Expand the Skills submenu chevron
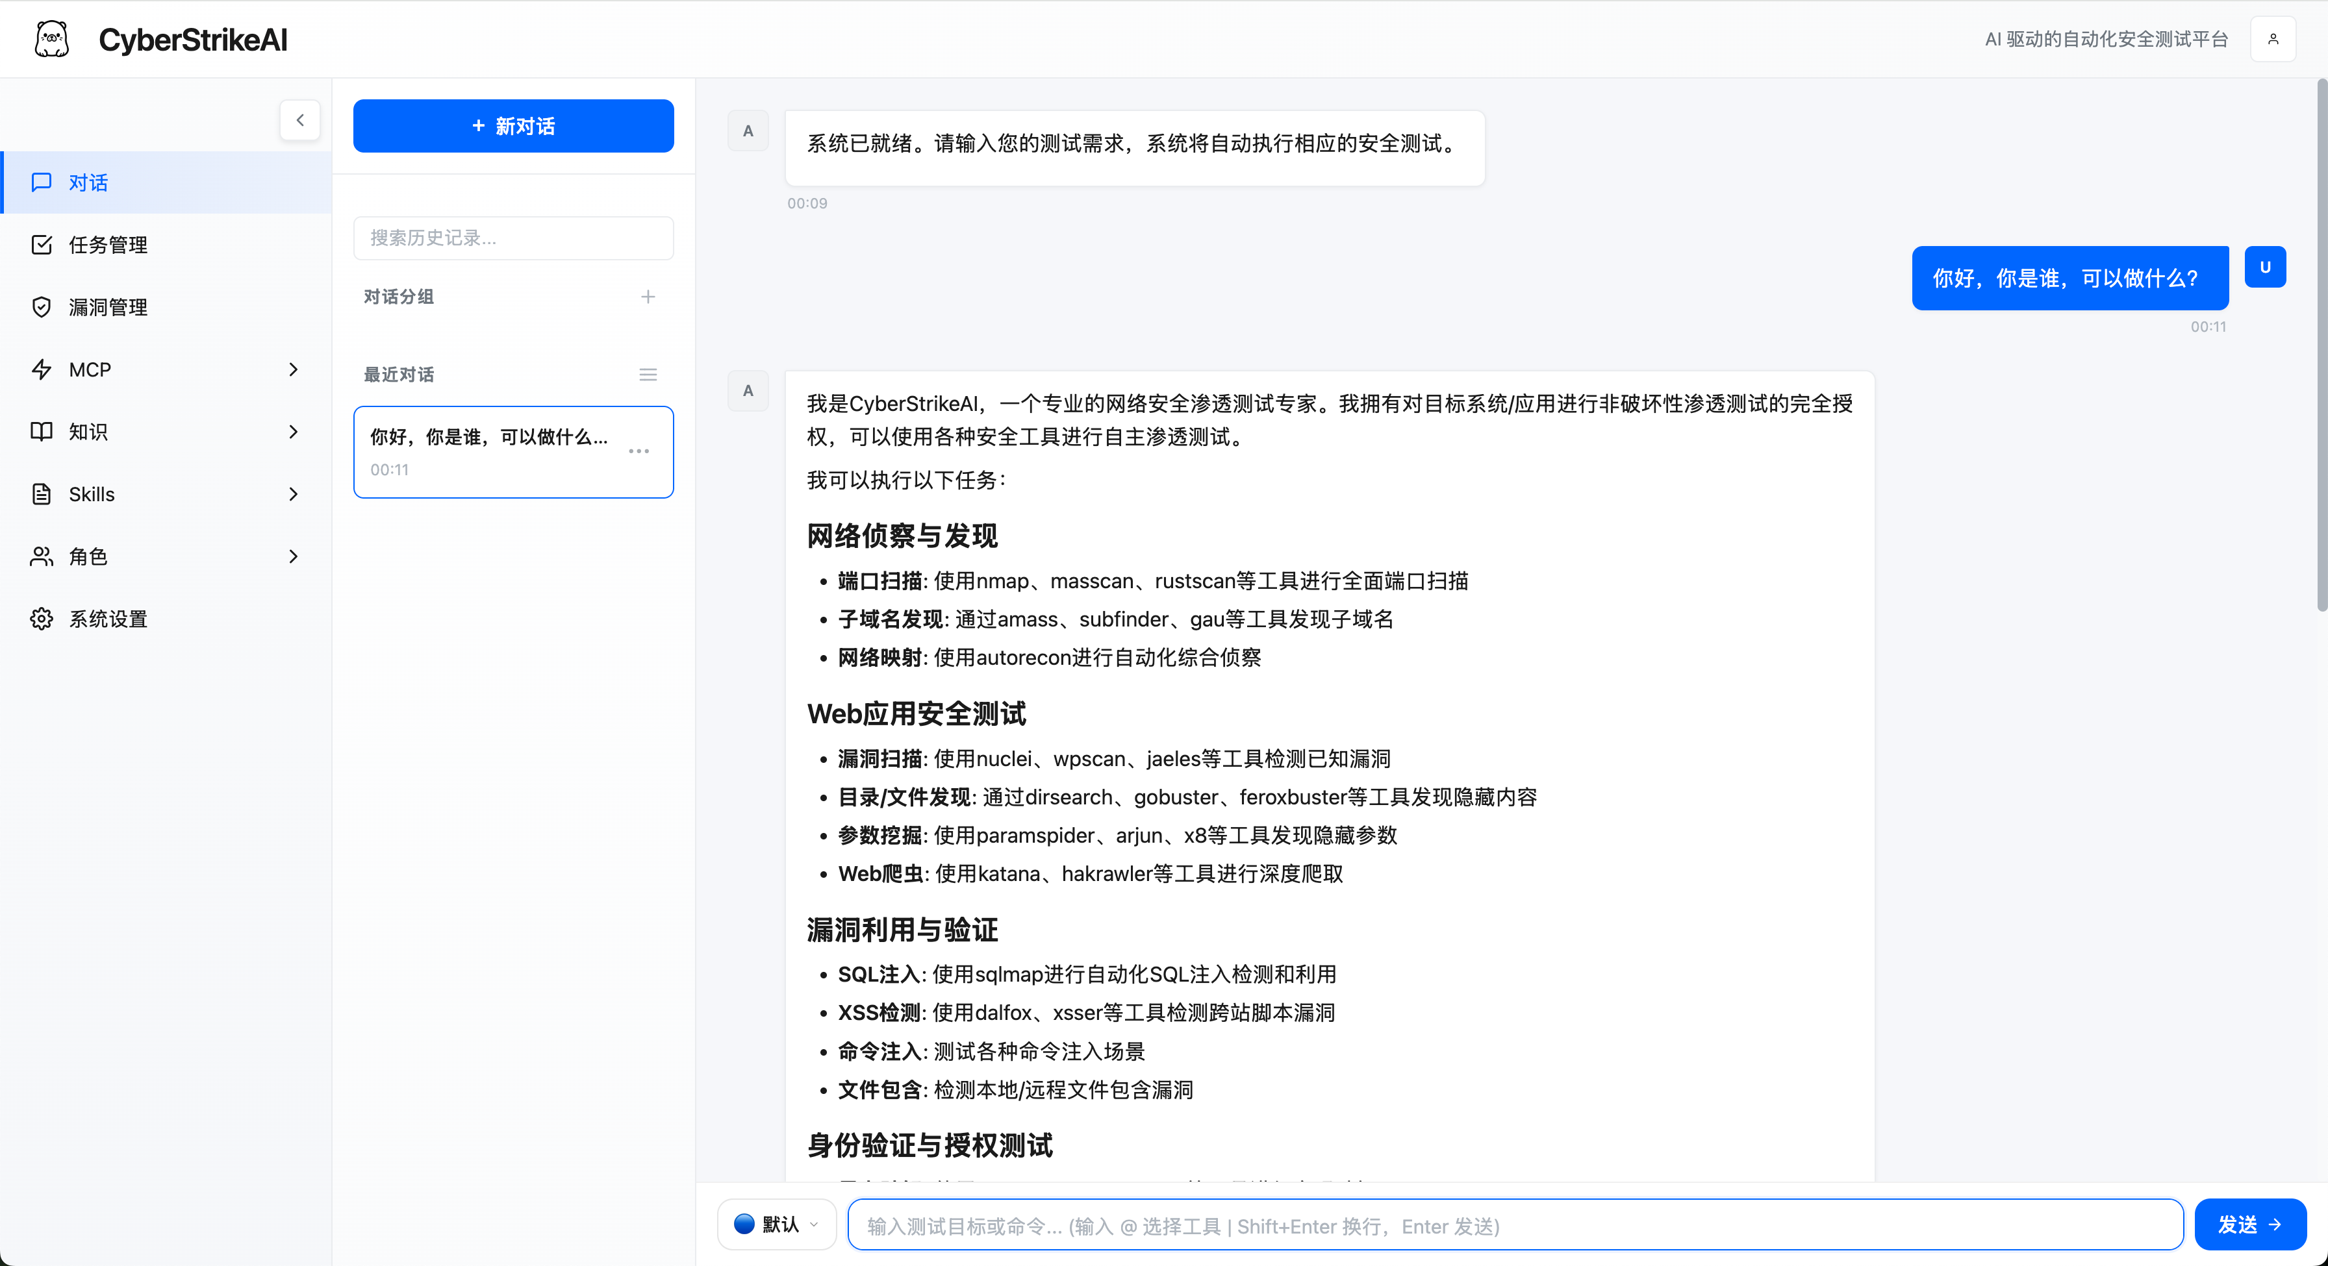This screenshot has height=1266, width=2328. click(293, 494)
